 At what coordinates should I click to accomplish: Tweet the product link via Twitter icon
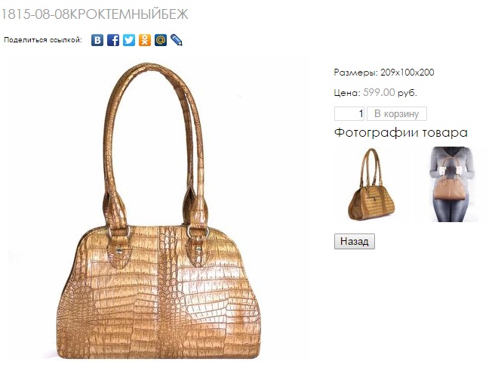point(129,40)
